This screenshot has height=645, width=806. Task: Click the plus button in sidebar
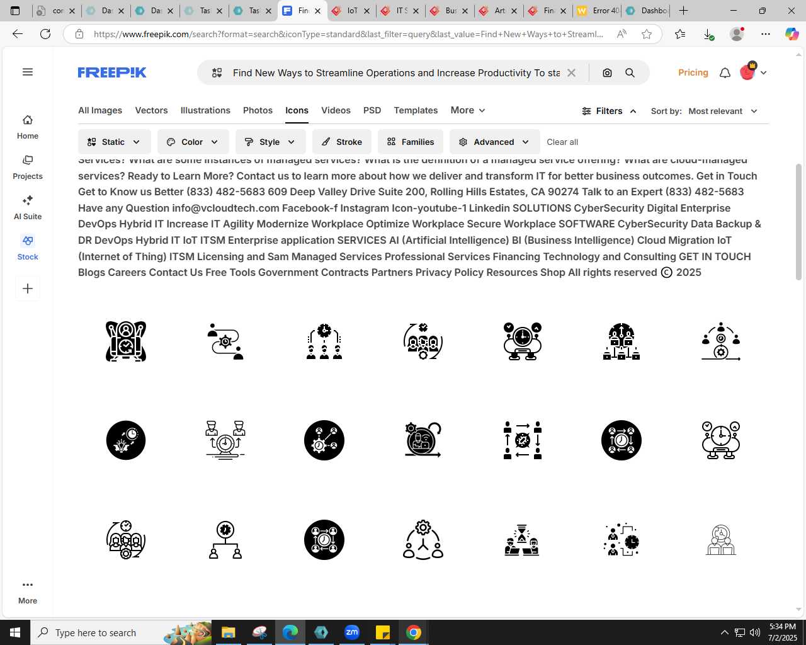28,288
